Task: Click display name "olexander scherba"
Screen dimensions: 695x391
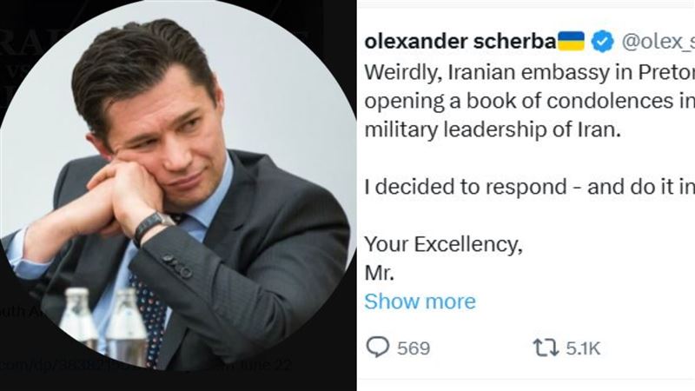Action: pos(460,41)
